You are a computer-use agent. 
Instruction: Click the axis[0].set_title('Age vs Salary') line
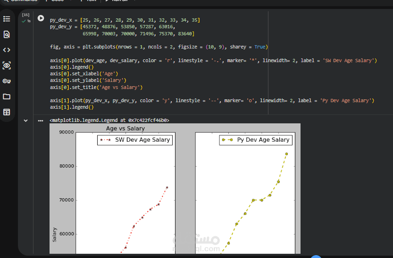coord(96,87)
